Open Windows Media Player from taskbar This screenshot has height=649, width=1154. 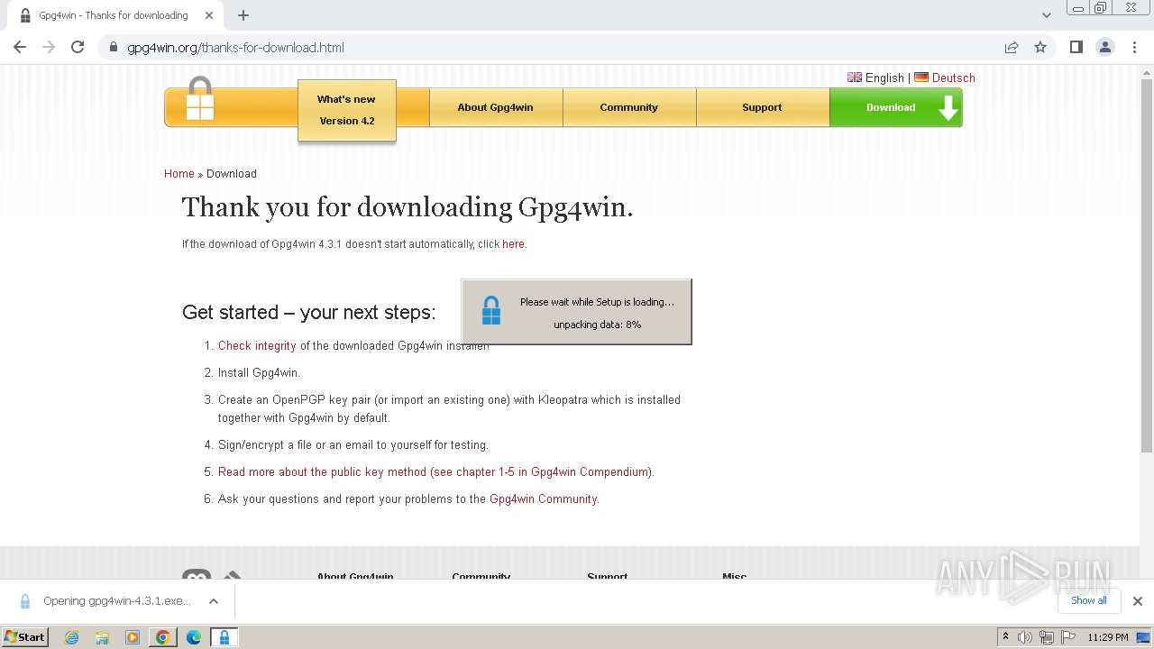click(x=133, y=637)
